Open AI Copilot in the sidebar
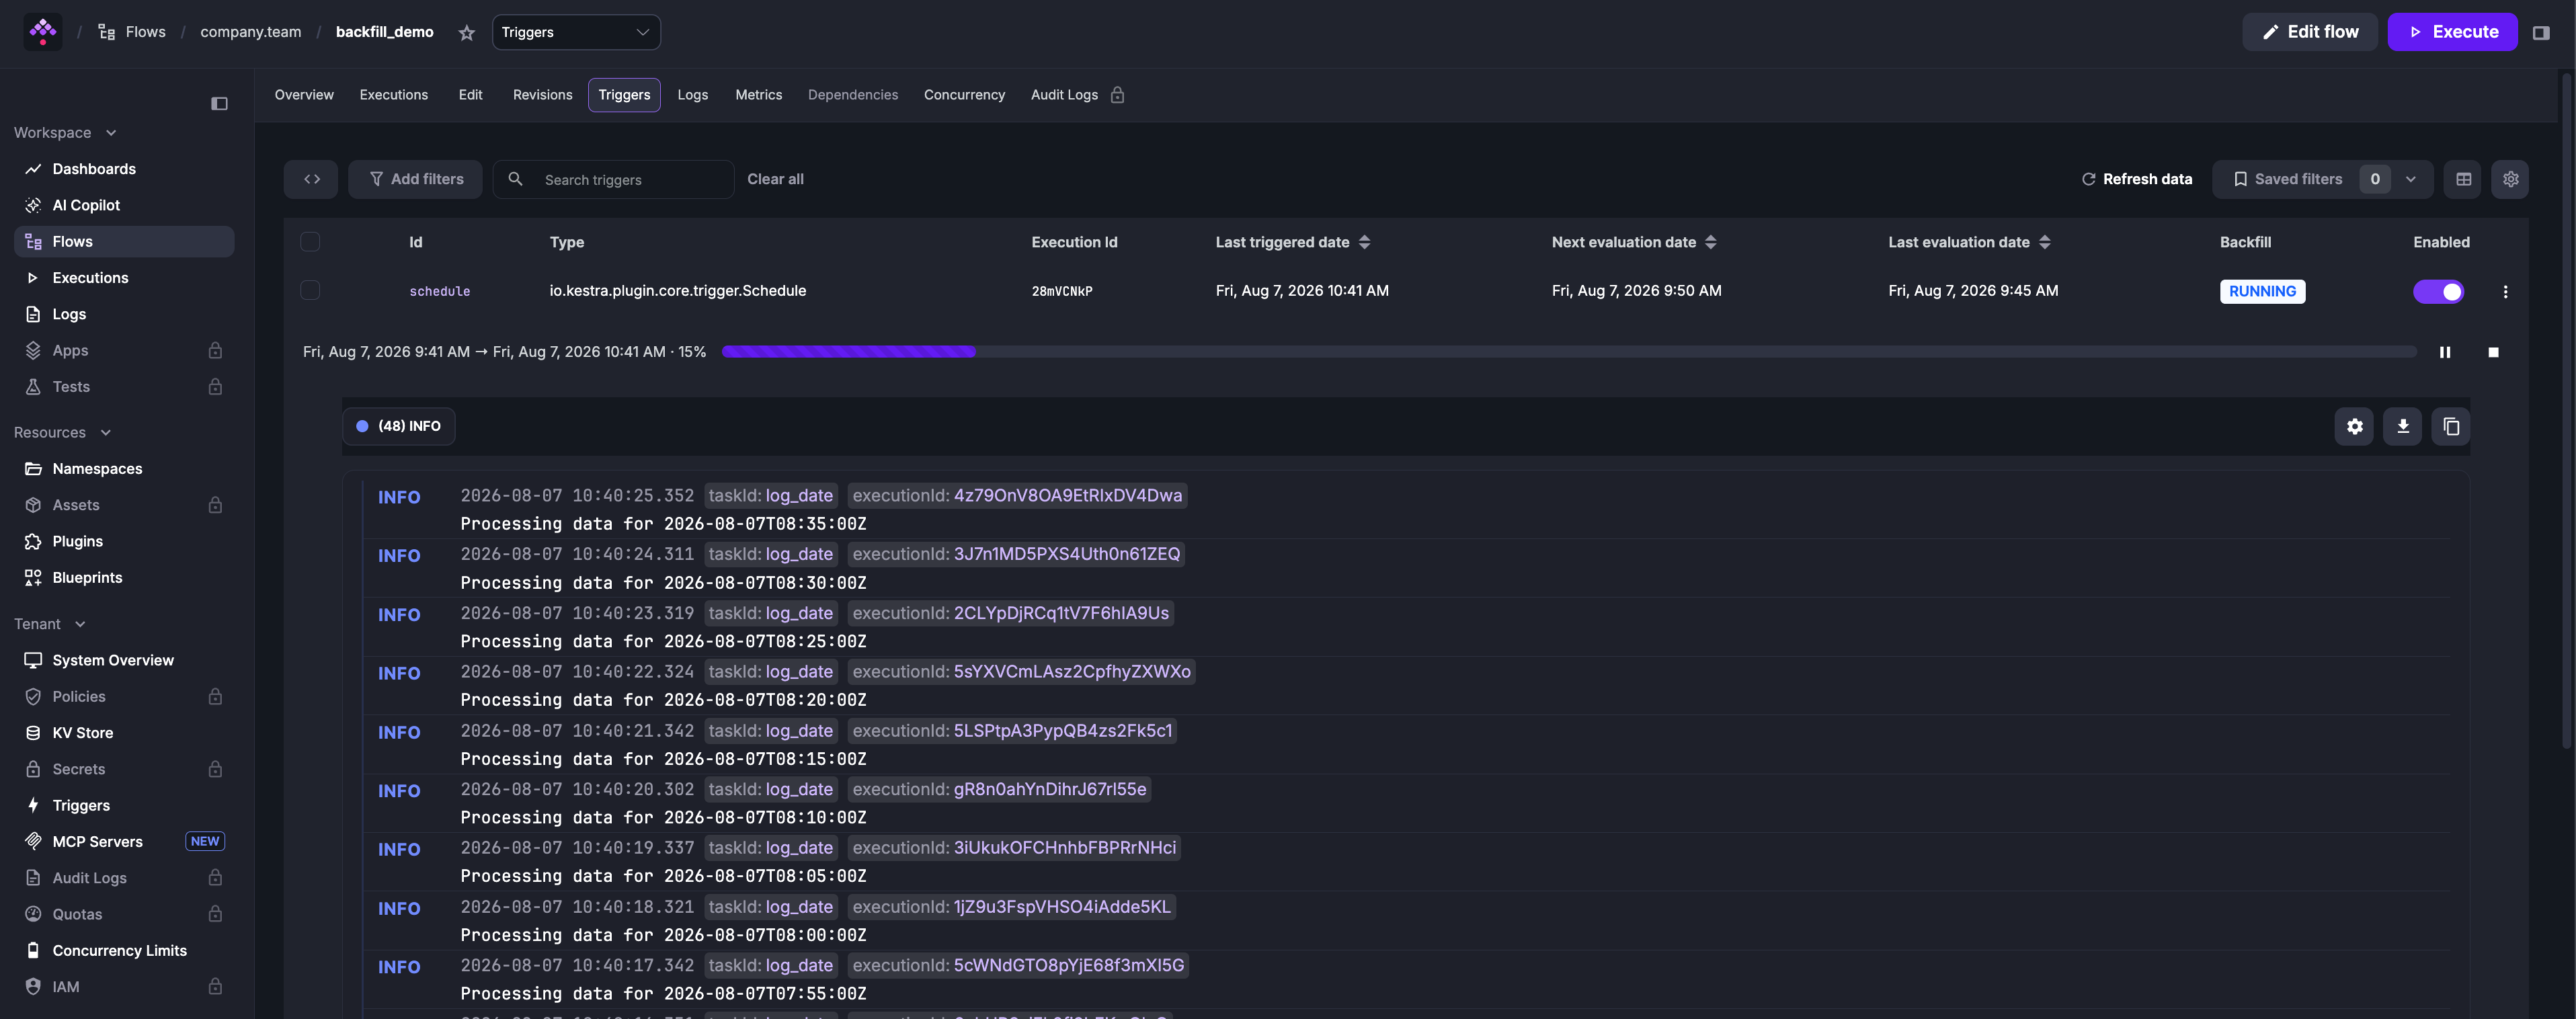The height and width of the screenshot is (1019, 2576). [x=124, y=205]
